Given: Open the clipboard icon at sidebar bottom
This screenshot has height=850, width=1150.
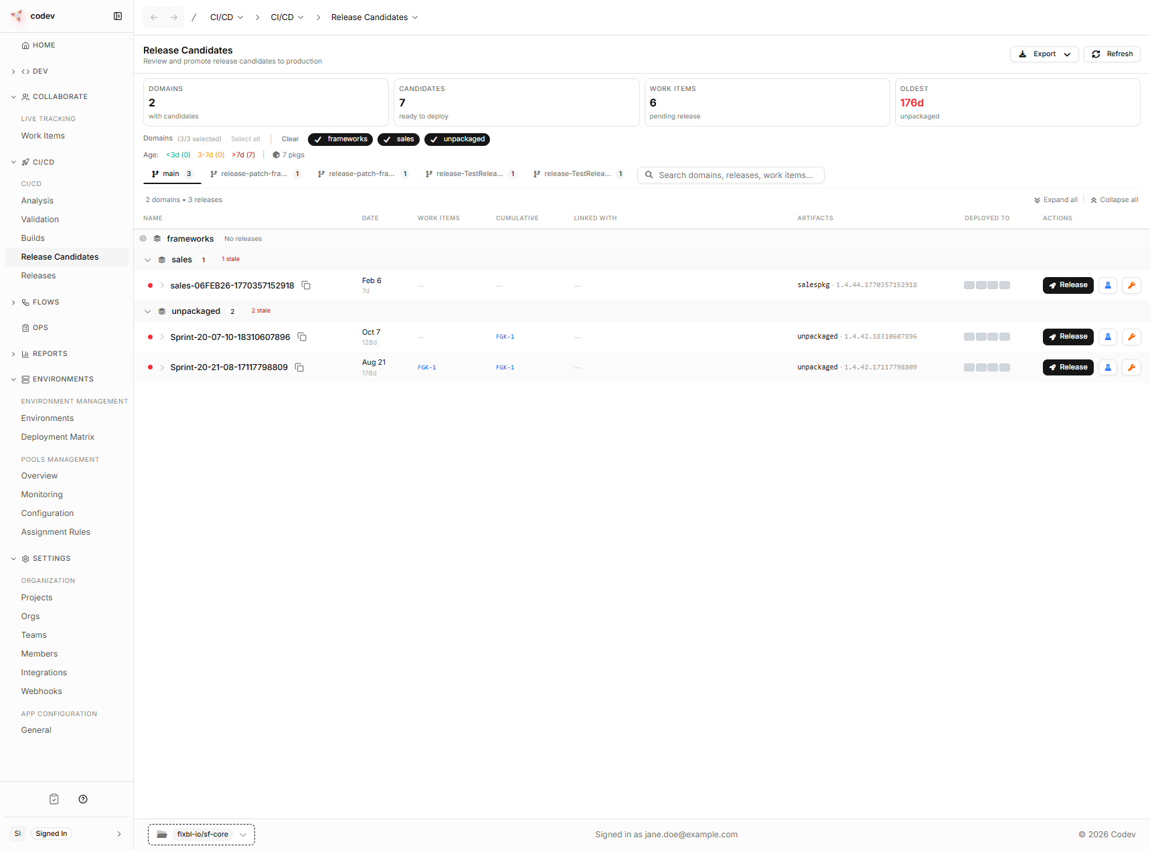Looking at the screenshot, I should coord(54,798).
